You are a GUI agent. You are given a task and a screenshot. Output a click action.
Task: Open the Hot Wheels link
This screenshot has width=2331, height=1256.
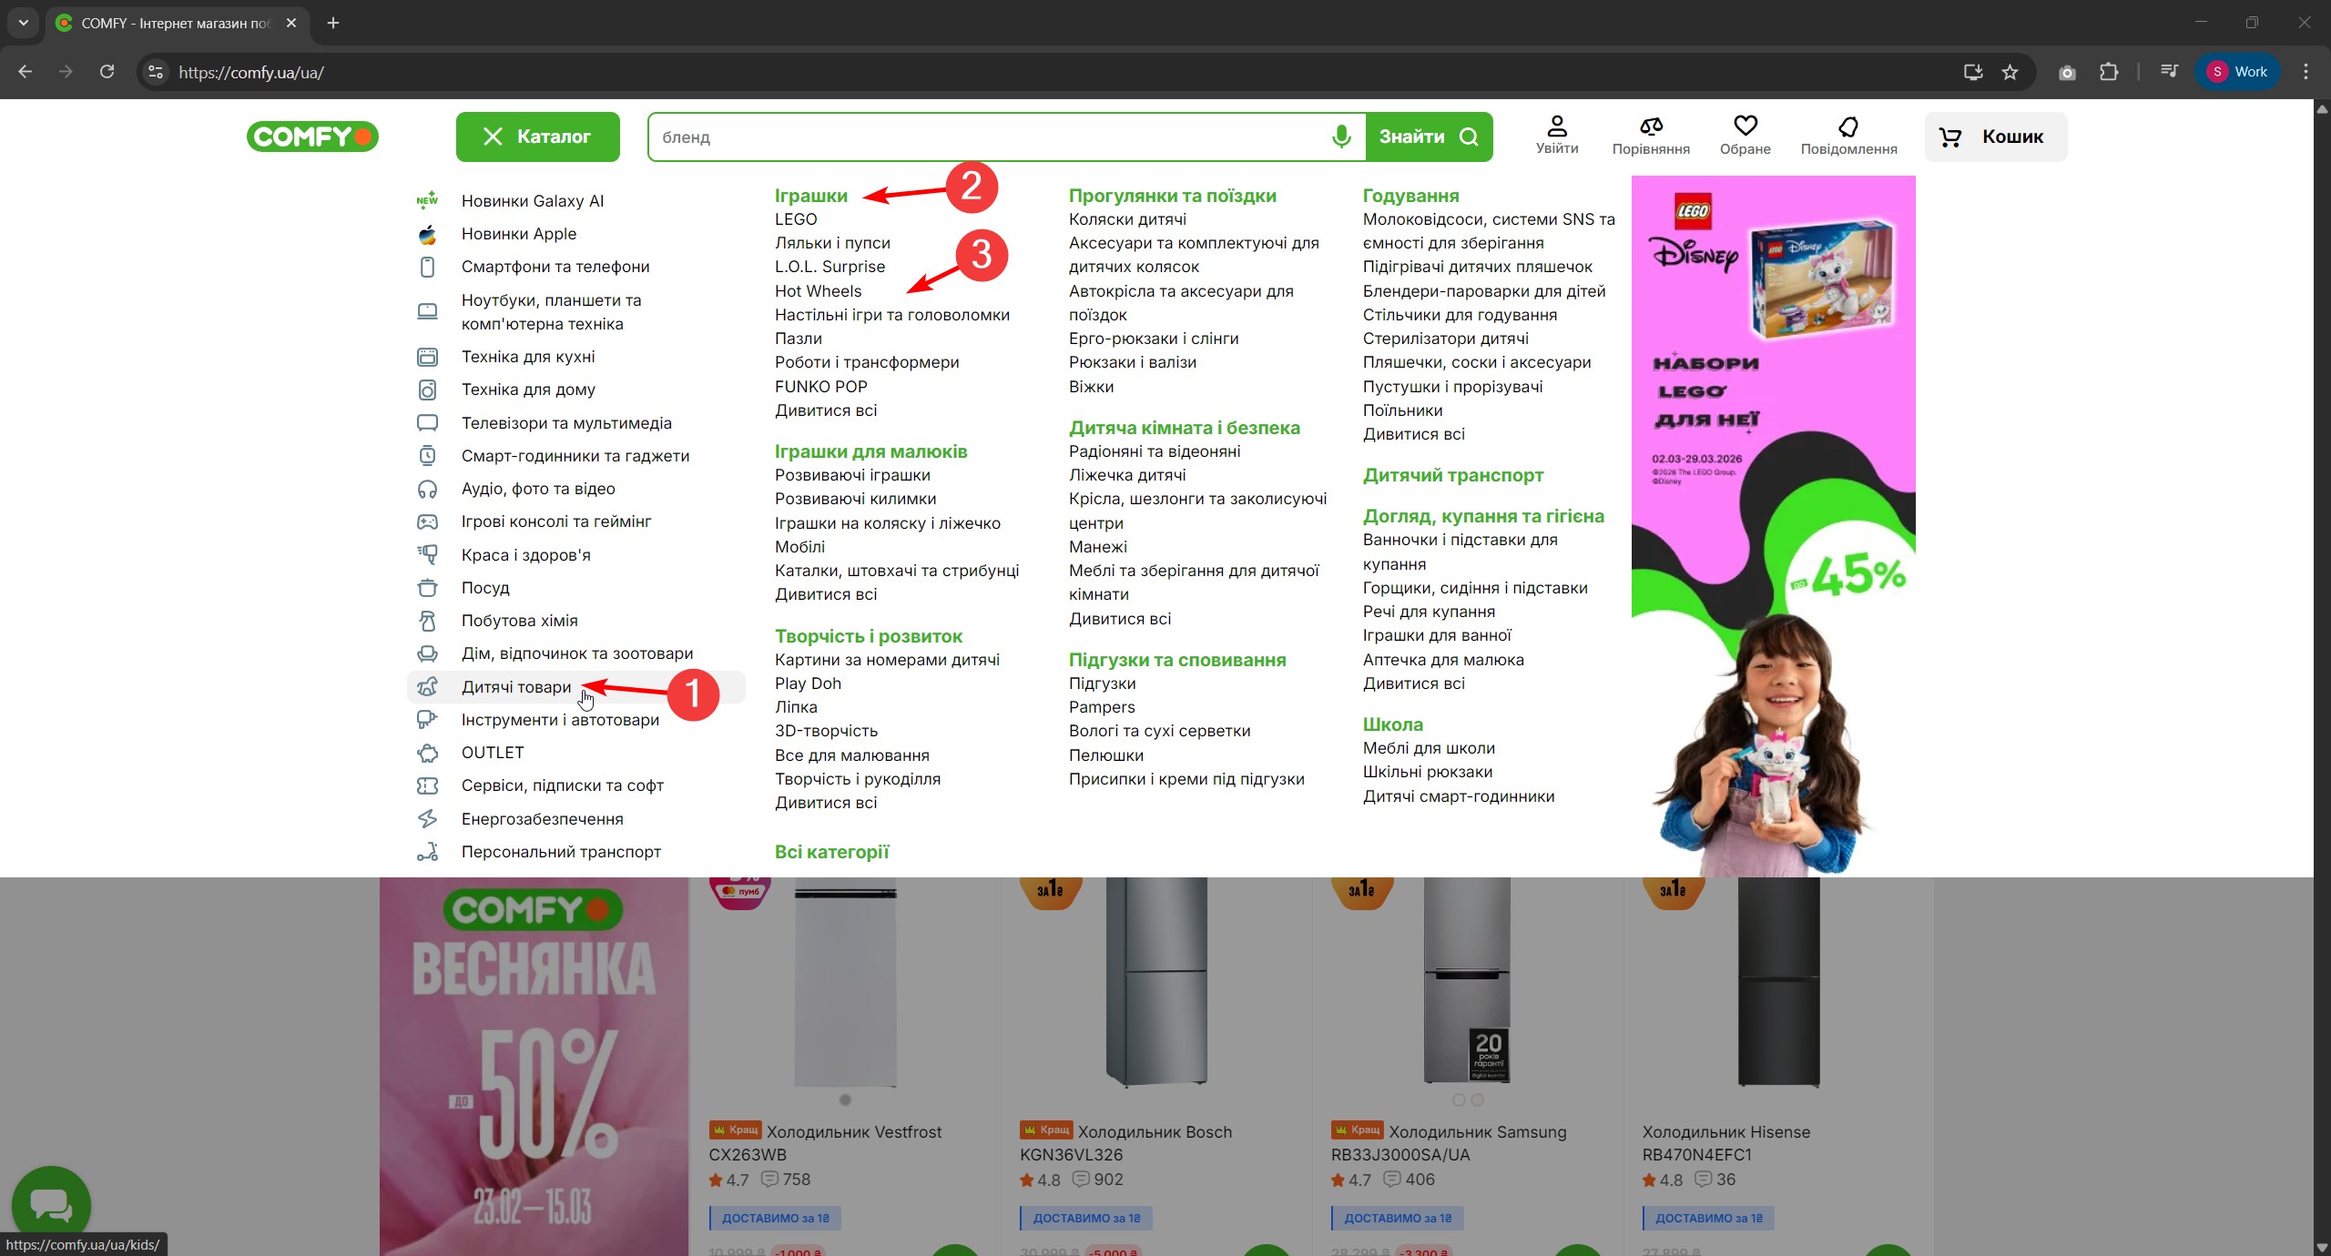coord(817,291)
